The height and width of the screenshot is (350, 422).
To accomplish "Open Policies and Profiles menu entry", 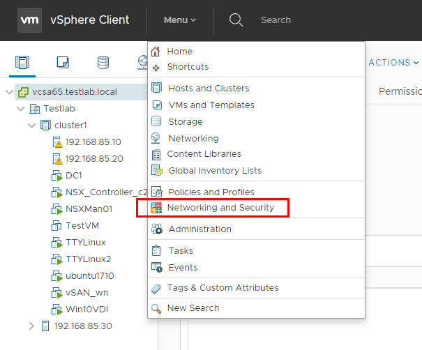I will pyautogui.click(x=211, y=192).
